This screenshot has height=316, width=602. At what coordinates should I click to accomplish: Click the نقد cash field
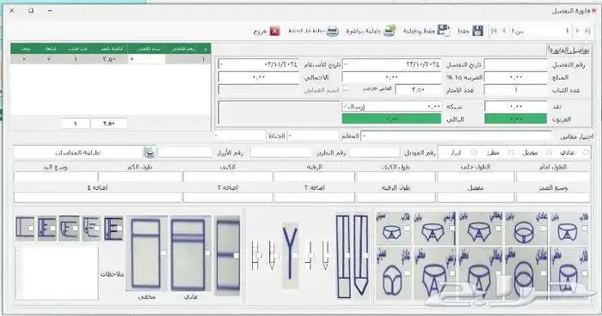pyautogui.click(x=516, y=106)
